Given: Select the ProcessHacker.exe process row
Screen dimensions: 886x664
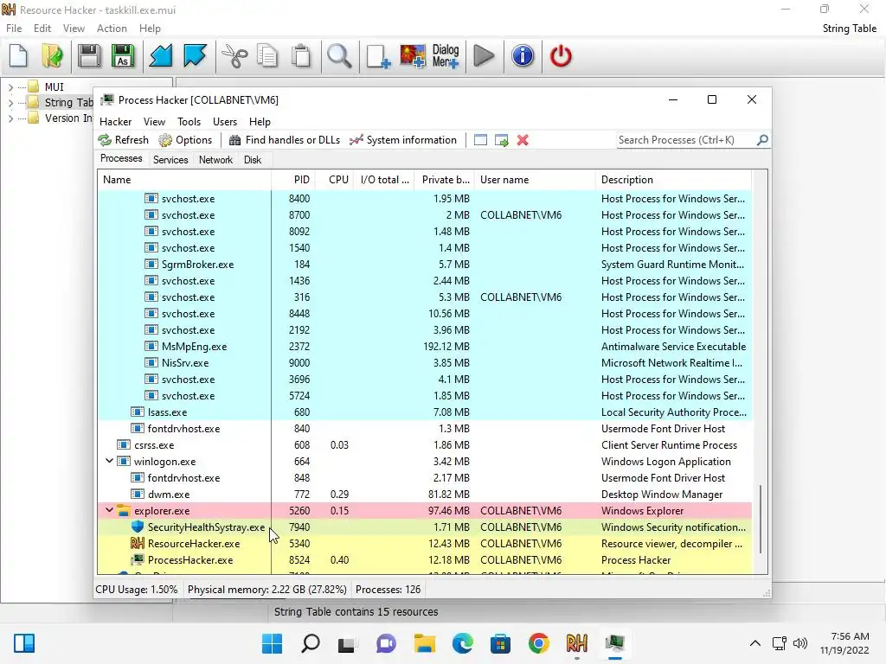Looking at the screenshot, I should (424, 560).
